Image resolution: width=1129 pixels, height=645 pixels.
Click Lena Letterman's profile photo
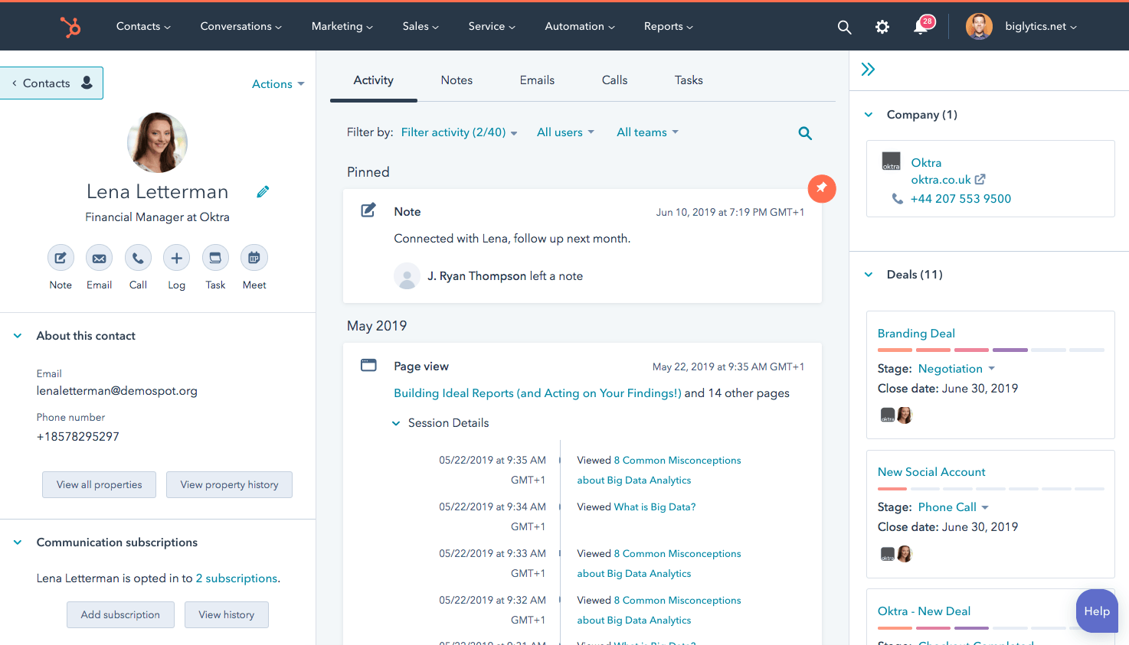[157, 142]
